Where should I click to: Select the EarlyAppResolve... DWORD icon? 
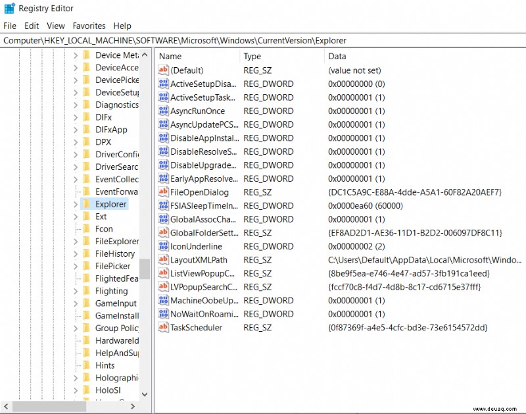point(163,178)
